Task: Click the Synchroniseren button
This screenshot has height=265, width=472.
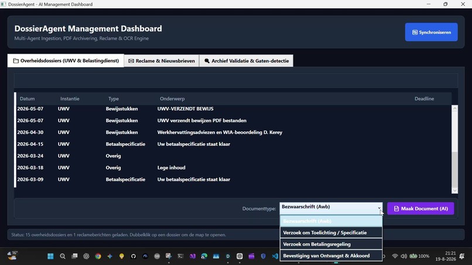Action: (x=431, y=32)
